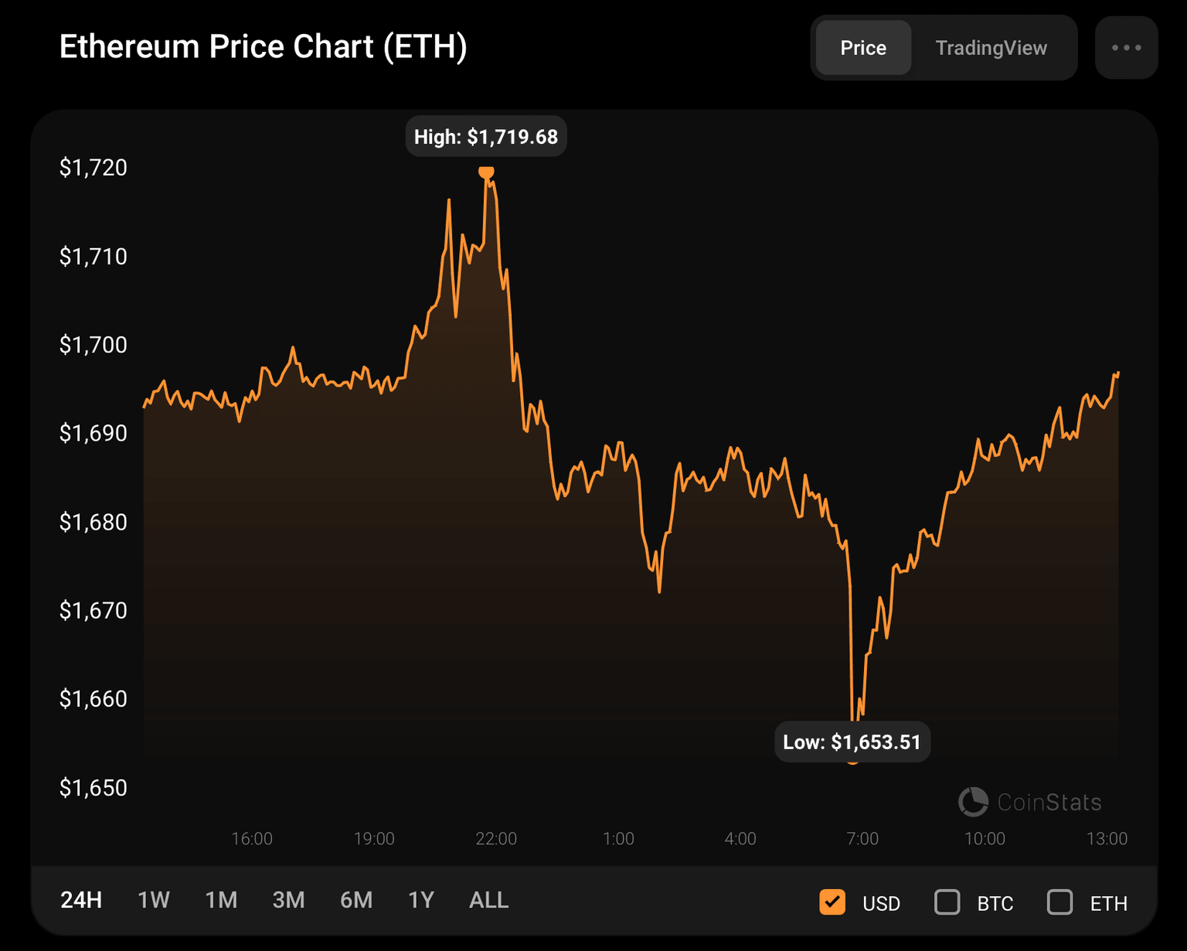The image size is (1187, 951).
Task: Show ALL time price history
Action: click(x=488, y=900)
